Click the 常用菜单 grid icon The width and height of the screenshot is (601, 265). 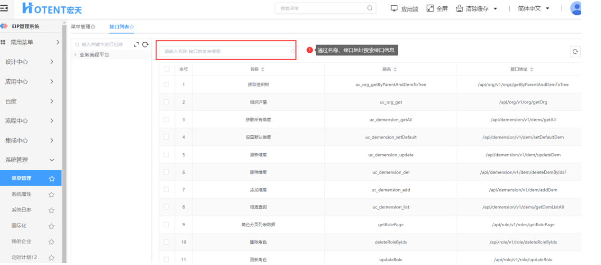(x=3, y=42)
